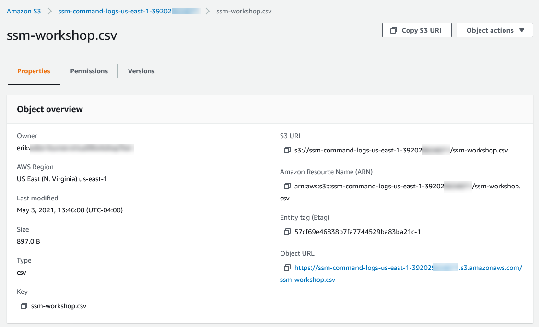
Task: Click the Owner value starting with erik
Action: pos(75,148)
